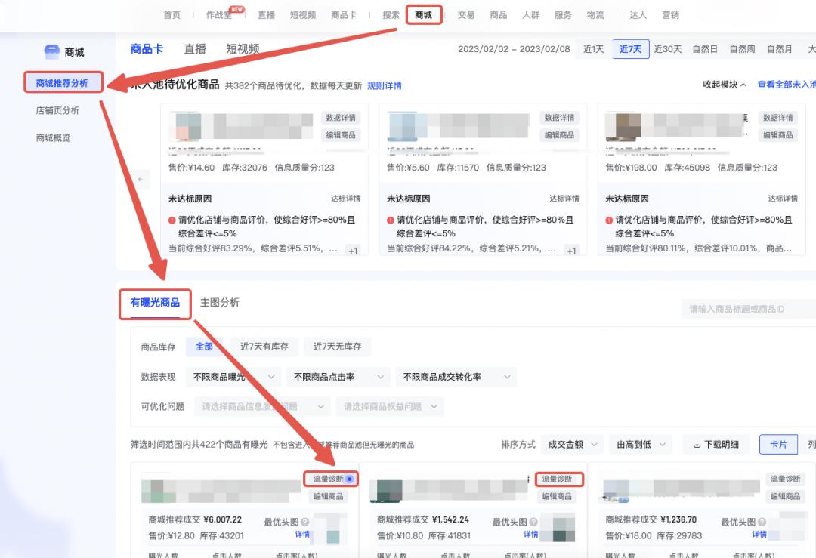This screenshot has width=816, height=558.
Task: Switch to the 直播 tab
Action: coord(196,48)
